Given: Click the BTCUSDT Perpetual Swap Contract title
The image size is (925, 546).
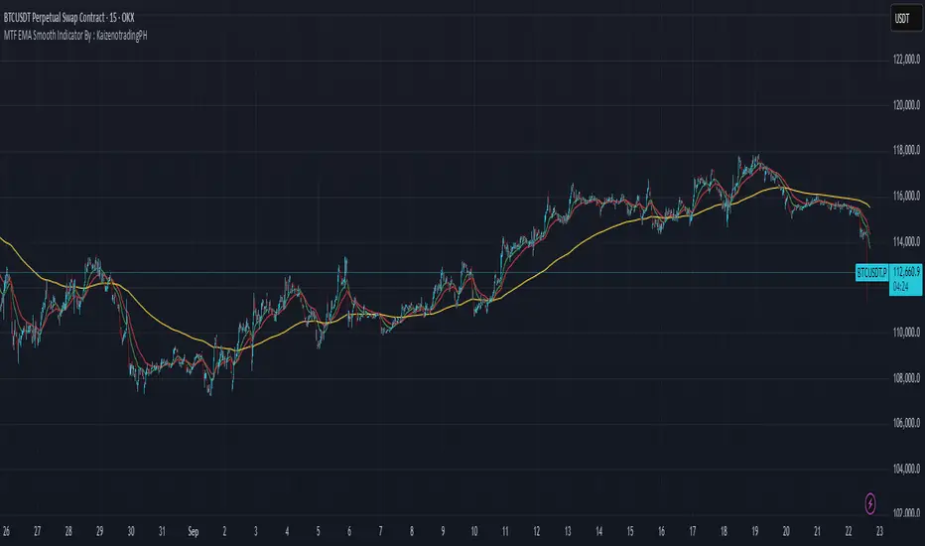Looking at the screenshot, I should (69, 18).
